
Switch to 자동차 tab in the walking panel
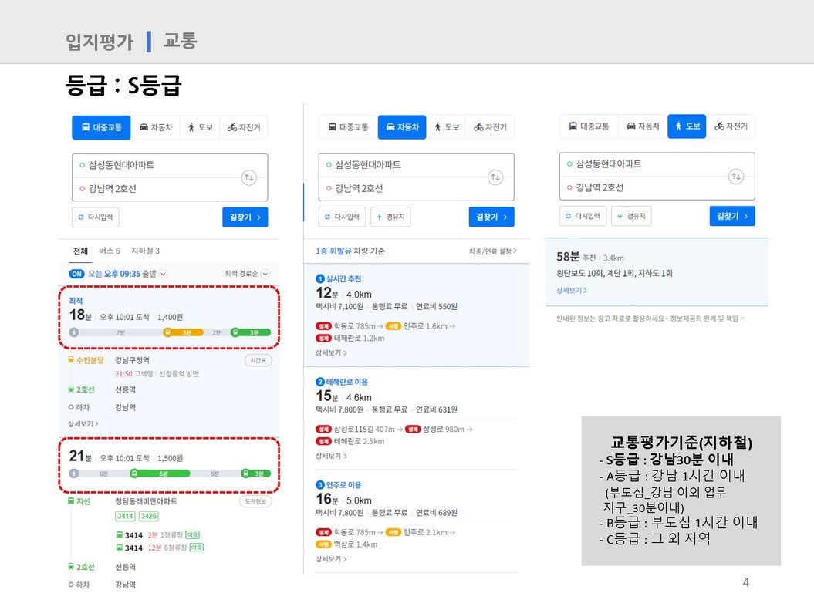pos(643,126)
